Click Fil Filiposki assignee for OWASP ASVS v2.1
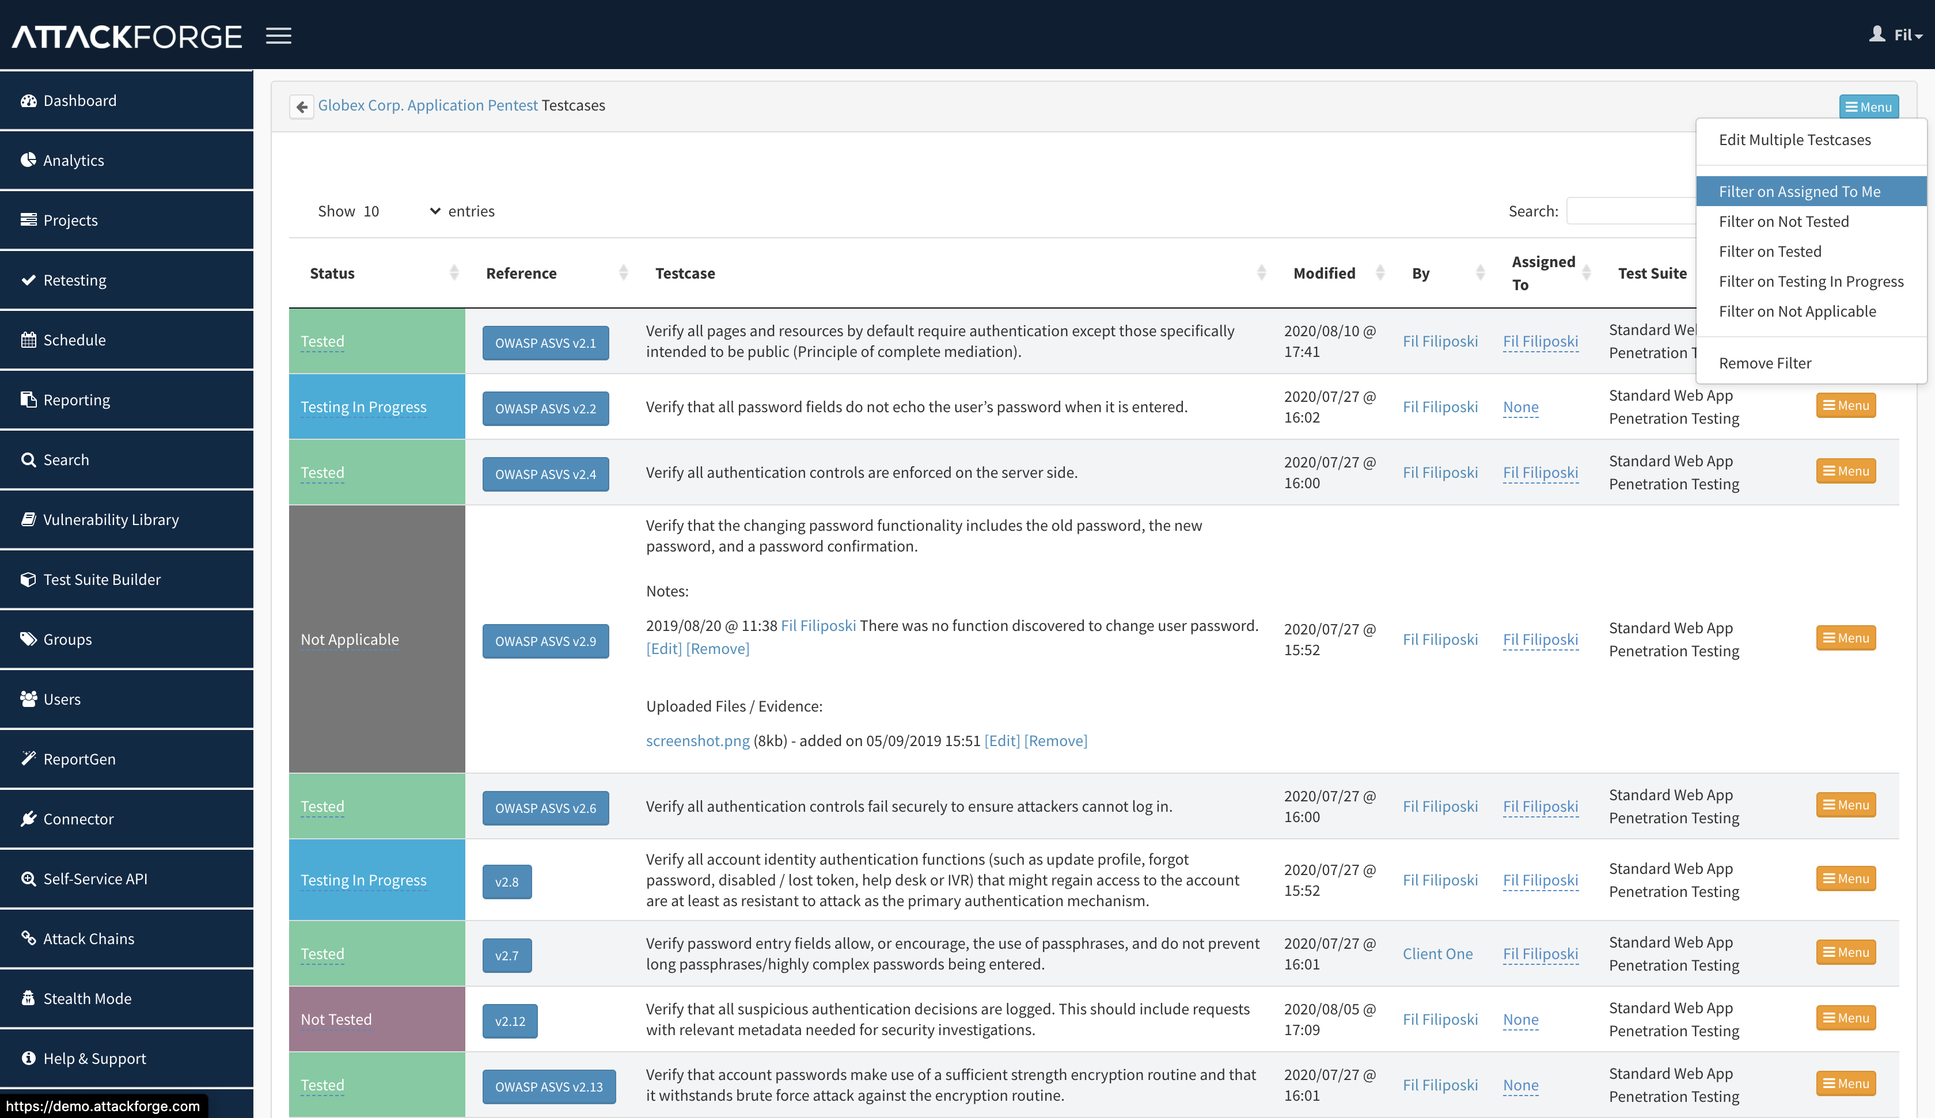1935x1118 pixels. tap(1541, 341)
